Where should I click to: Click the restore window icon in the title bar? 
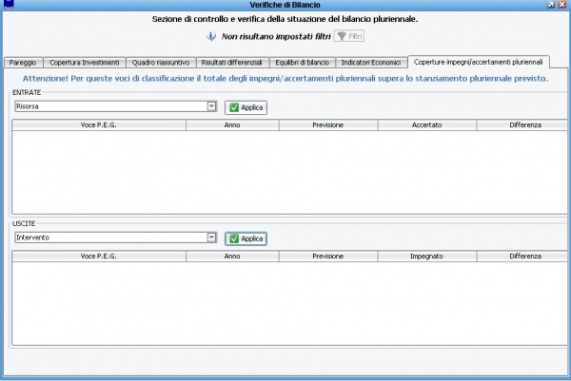[x=551, y=5]
